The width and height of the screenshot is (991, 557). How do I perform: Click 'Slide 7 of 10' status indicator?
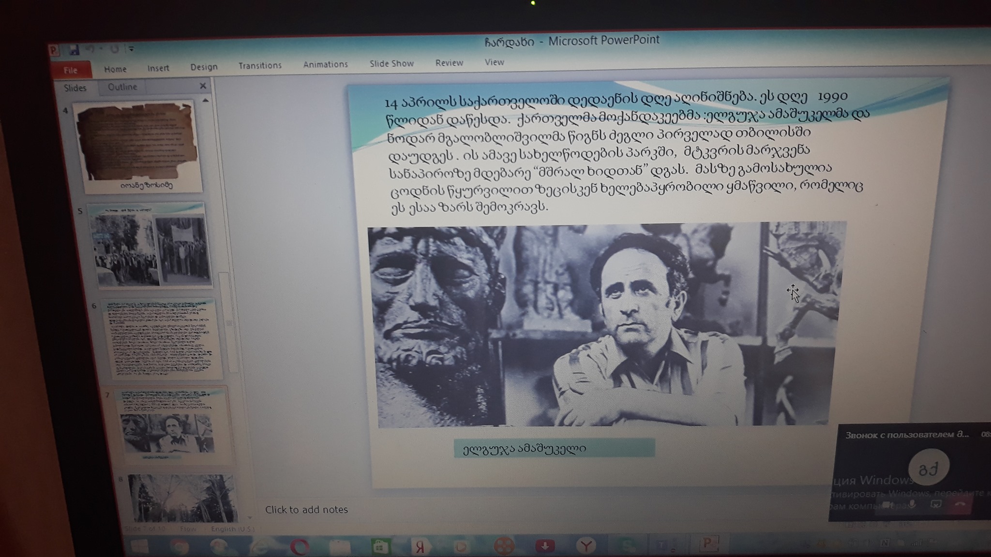tap(145, 529)
